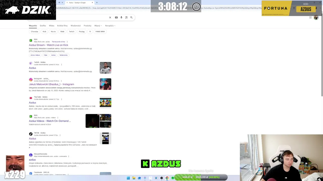This screenshot has width=323, height=181.
Task: Open Spotify from the taskbar
Action: (x=173, y=178)
